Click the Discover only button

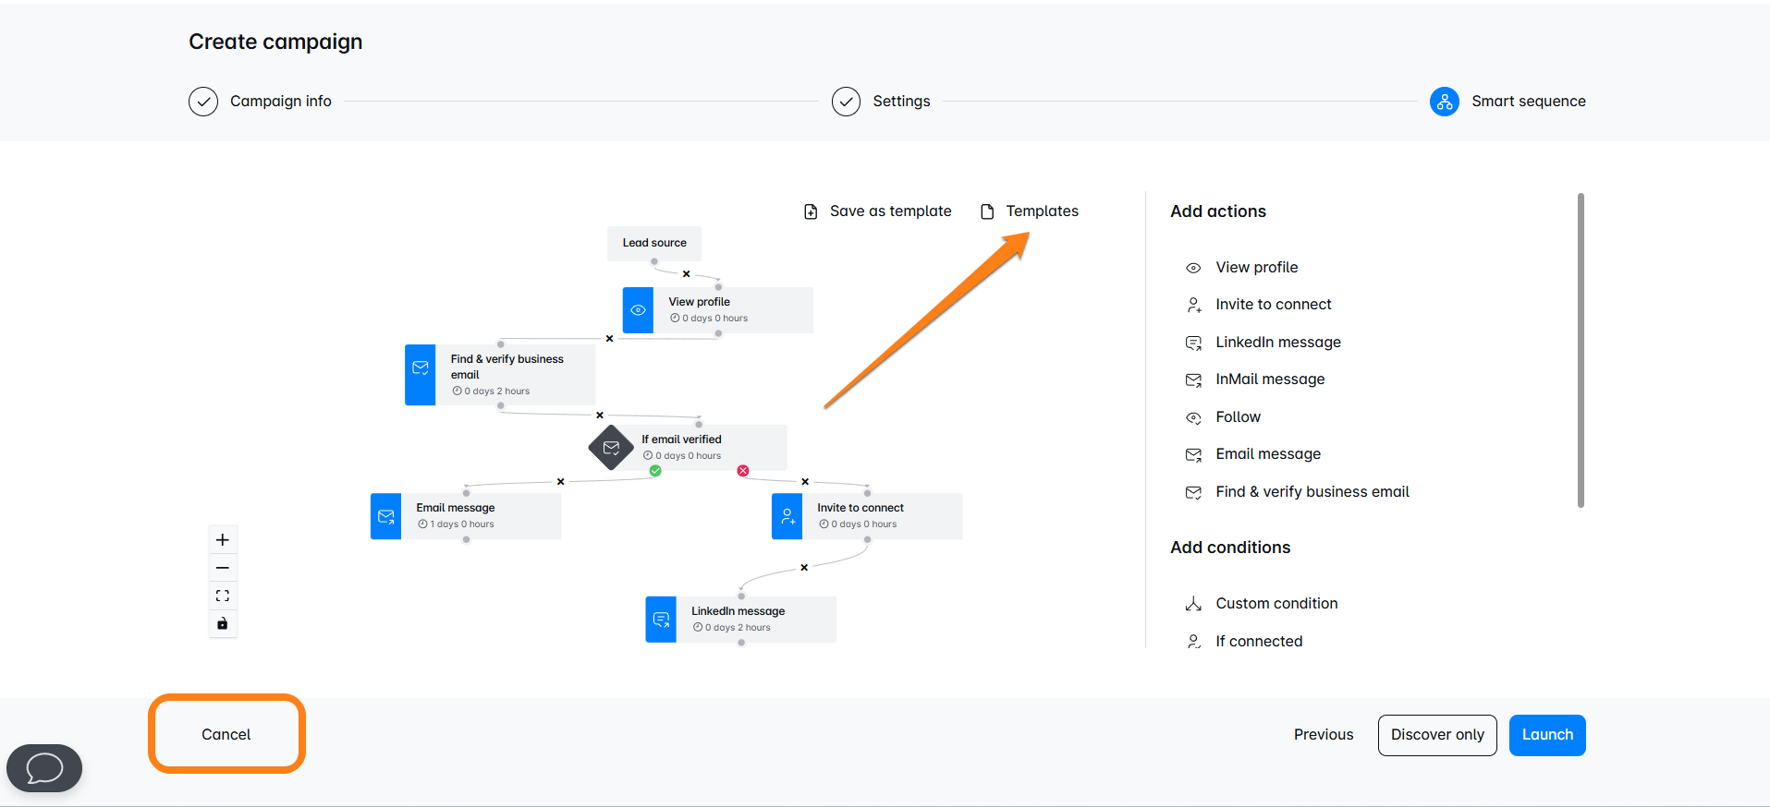[1436, 735]
